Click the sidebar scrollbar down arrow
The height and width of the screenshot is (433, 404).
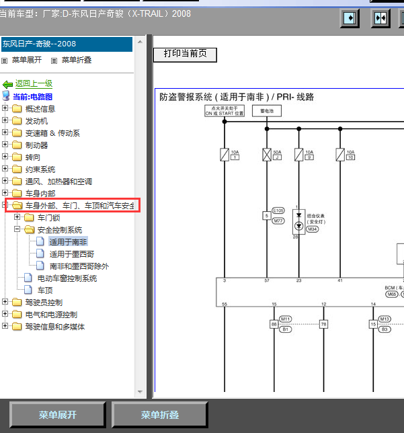[x=140, y=391]
